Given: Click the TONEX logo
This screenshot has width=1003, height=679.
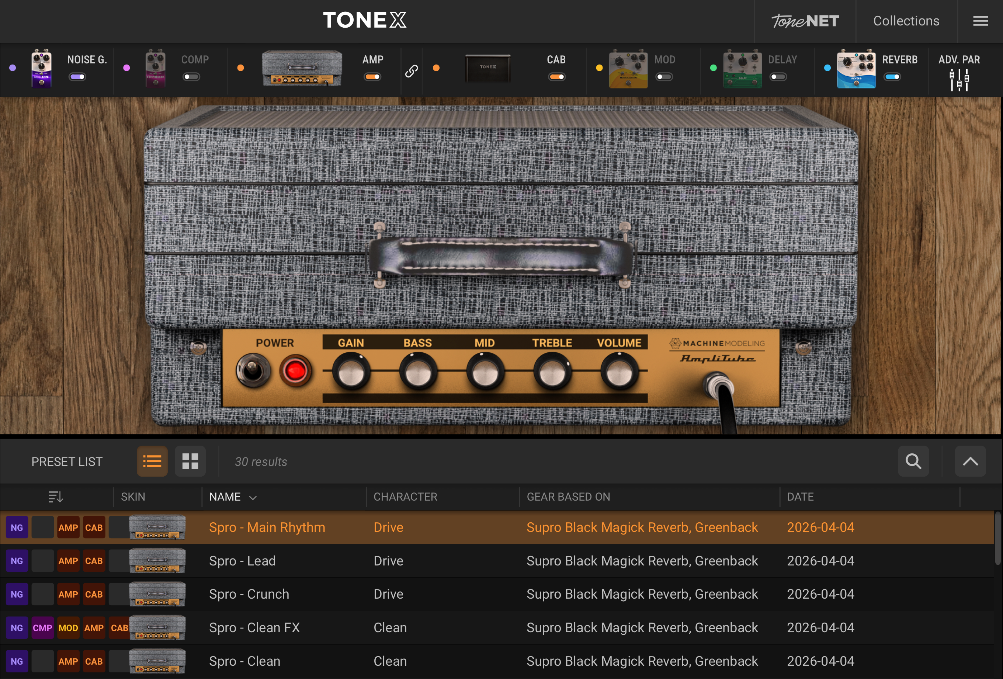Looking at the screenshot, I should click(x=365, y=20).
